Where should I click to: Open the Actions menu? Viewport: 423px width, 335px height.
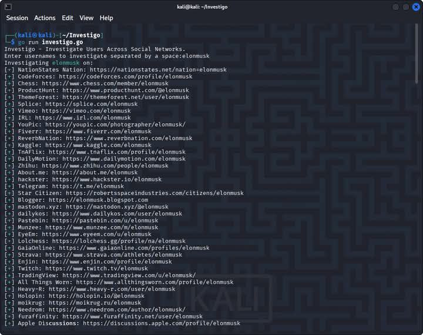pos(45,18)
